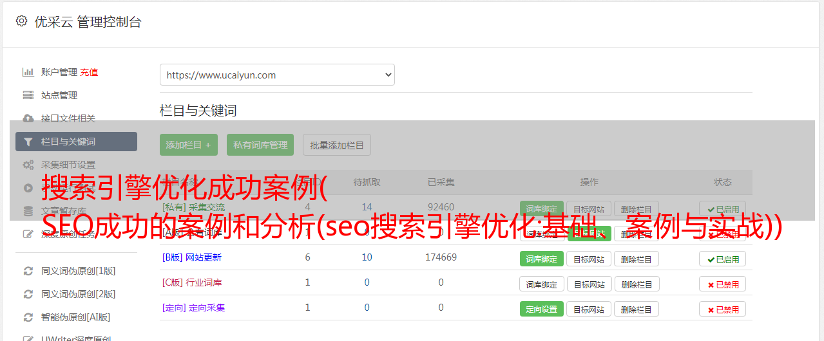
Task: Toggle 已禁用 status for 行业词库
Action: pos(723,284)
